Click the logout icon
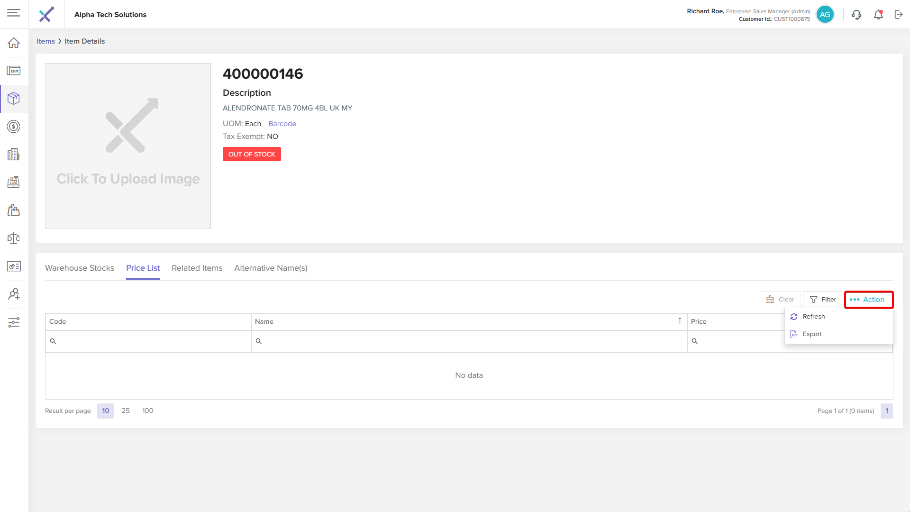Image resolution: width=910 pixels, height=512 pixels. pos(899,15)
